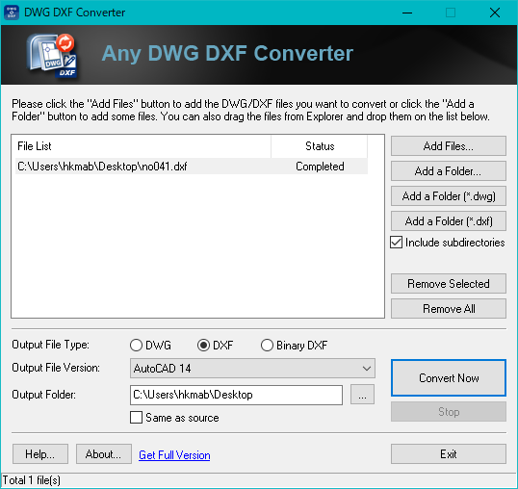
Task: Close the DWG DXF Converter window
Action: [495, 13]
